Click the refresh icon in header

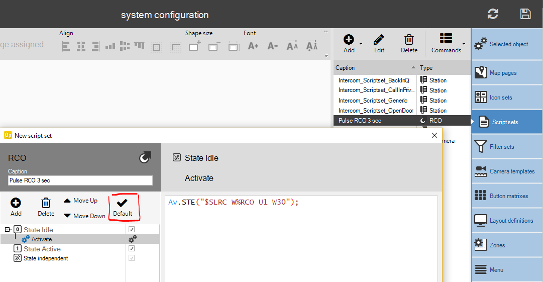[x=493, y=14]
